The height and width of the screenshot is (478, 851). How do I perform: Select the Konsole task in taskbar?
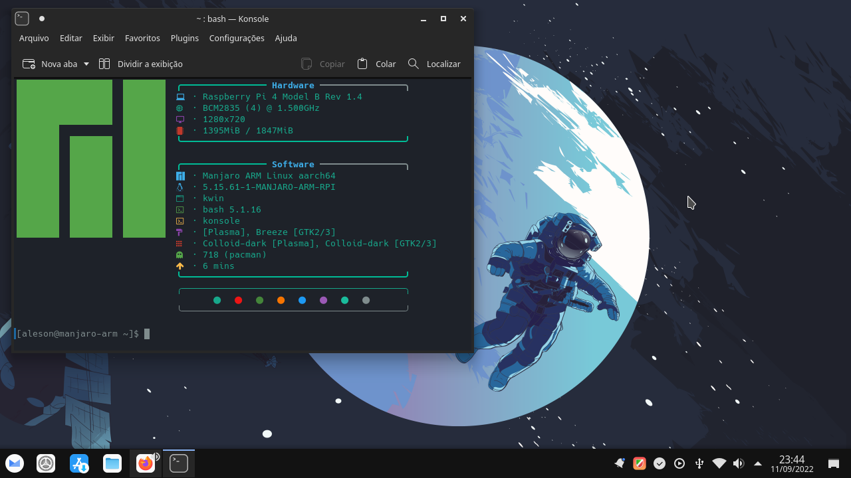click(179, 463)
